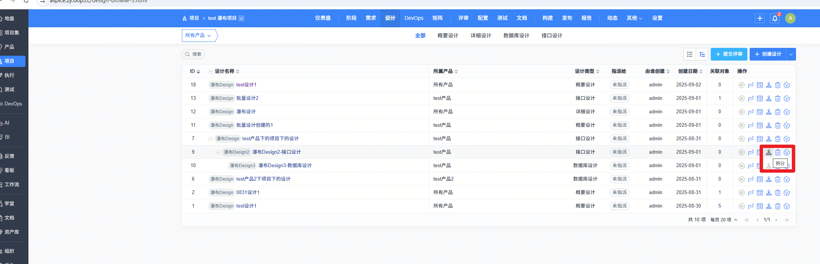The width and height of the screenshot is (820, 264).
Task: Click the plus quick-add icon in header
Action: (759, 18)
